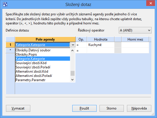Select Obrázky.Datový soubor from list
The height and width of the screenshot is (118, 157).
coord(43,50)
